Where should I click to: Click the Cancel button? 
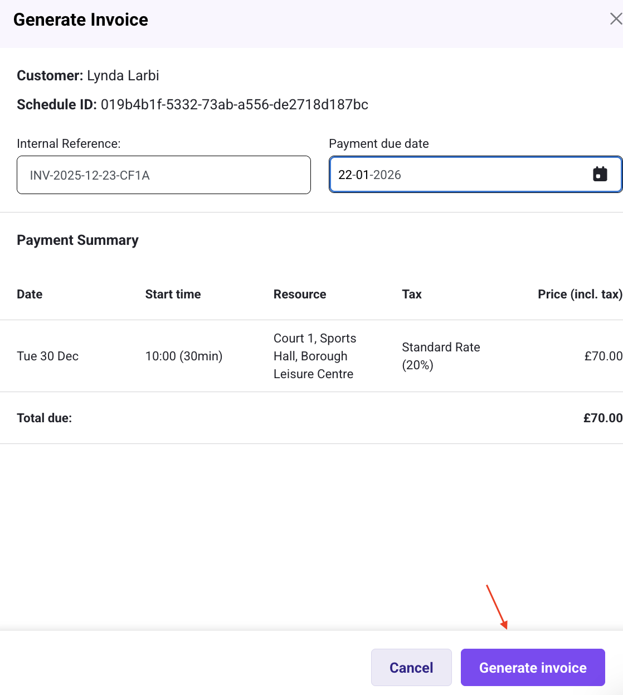(x=411, y=667)
